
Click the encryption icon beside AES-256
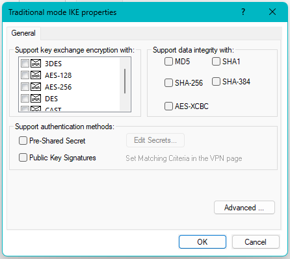36,87
